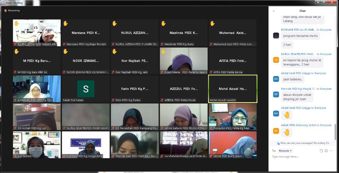Open the chat more options ellipsis

(331, 151)
